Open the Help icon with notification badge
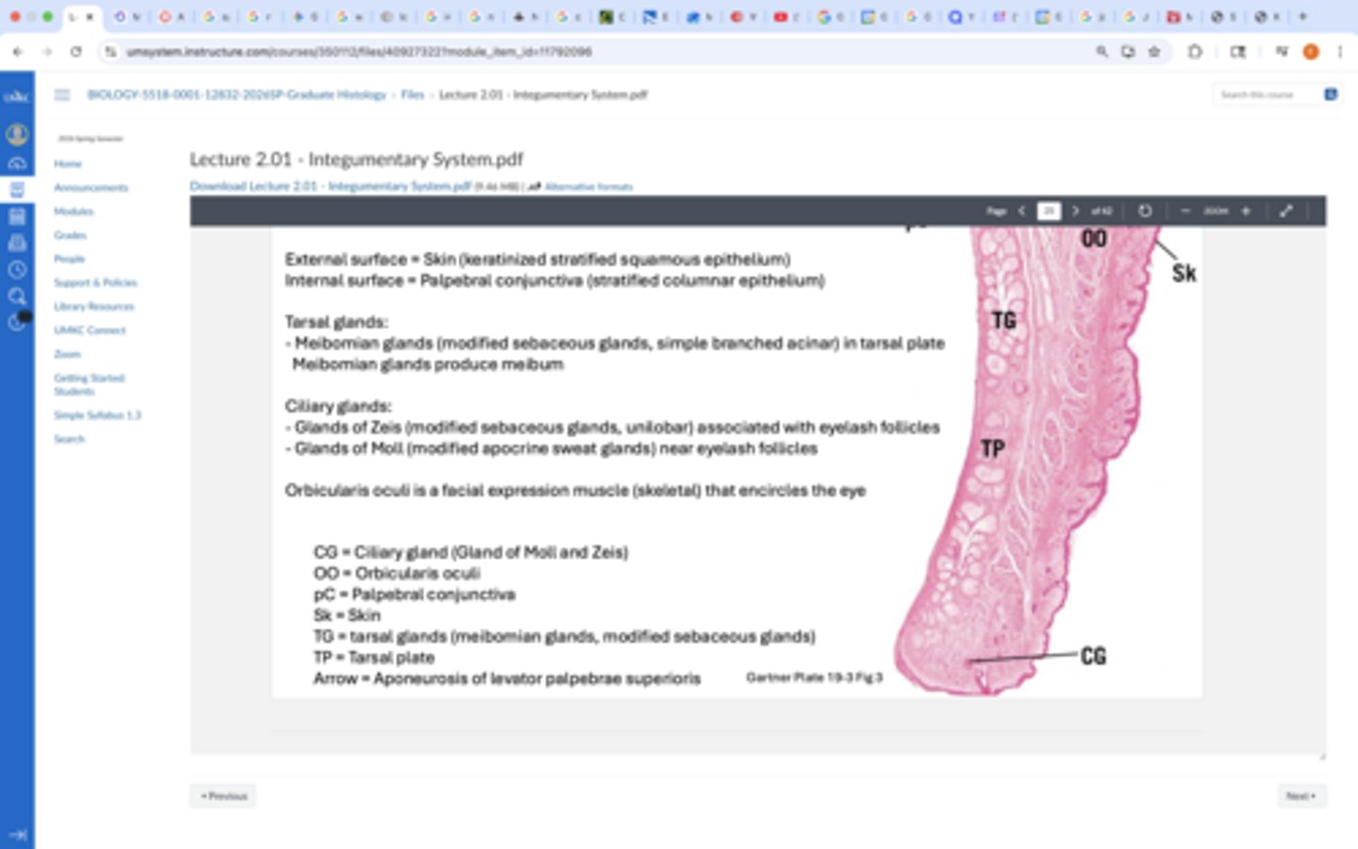Viewport: 1358px width, 849px height. click(x=17, y=322)
